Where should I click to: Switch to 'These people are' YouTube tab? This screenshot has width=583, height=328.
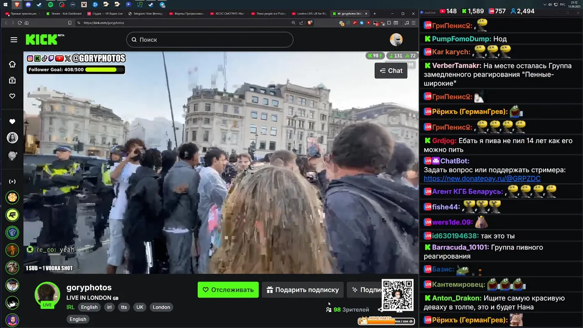(269, 14)
